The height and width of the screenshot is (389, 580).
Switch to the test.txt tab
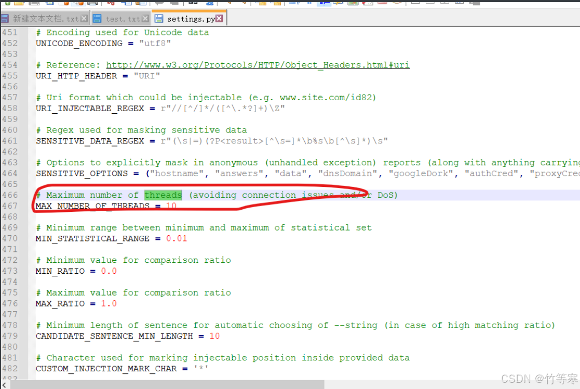(123, 19)
